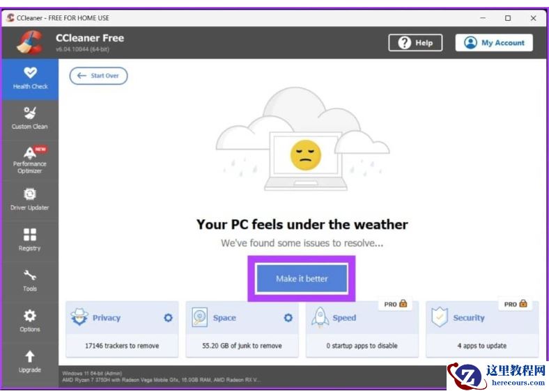Select the Security card title
The image size is (549, 391).
coord(469,317)
